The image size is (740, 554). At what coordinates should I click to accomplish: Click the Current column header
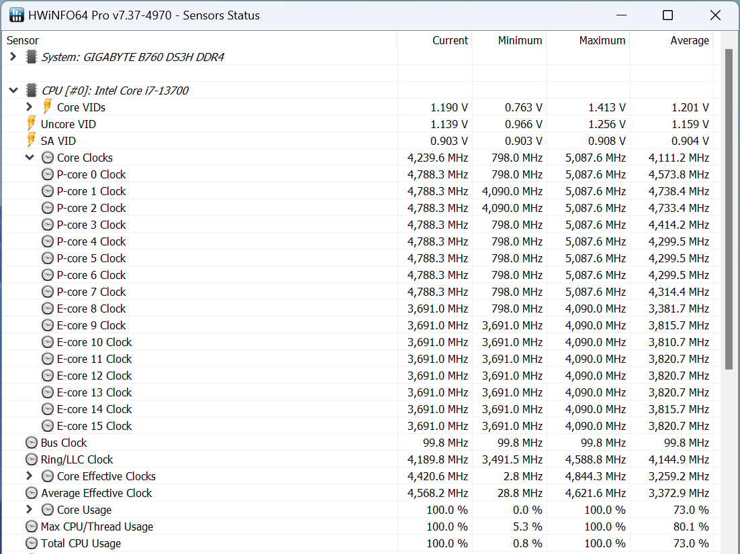(x=434, y=40)
